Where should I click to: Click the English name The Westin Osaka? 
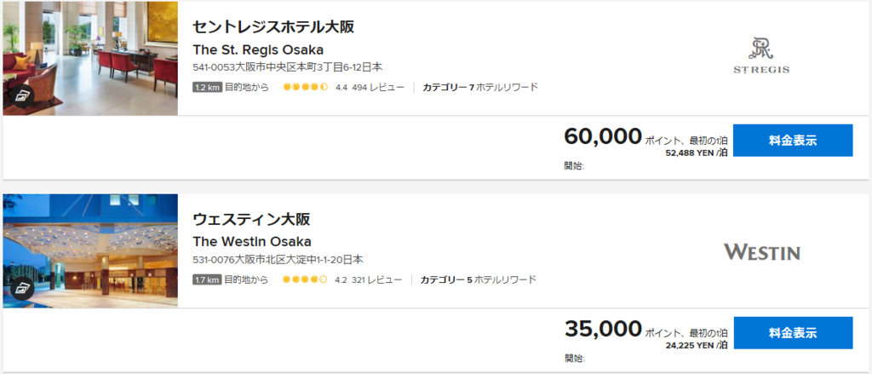coord(252,242)
